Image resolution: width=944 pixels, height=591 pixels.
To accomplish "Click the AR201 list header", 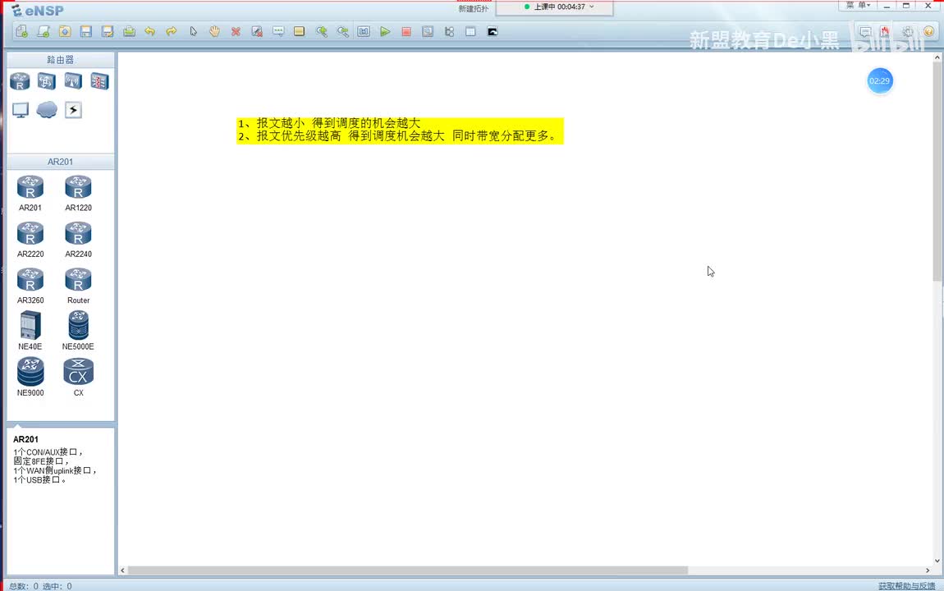I will pos(60,161).
